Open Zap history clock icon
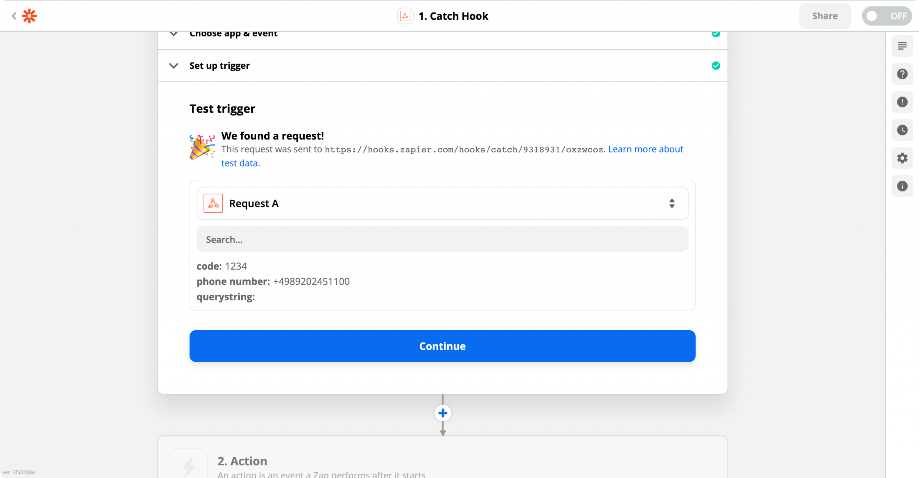 (902, 130)
